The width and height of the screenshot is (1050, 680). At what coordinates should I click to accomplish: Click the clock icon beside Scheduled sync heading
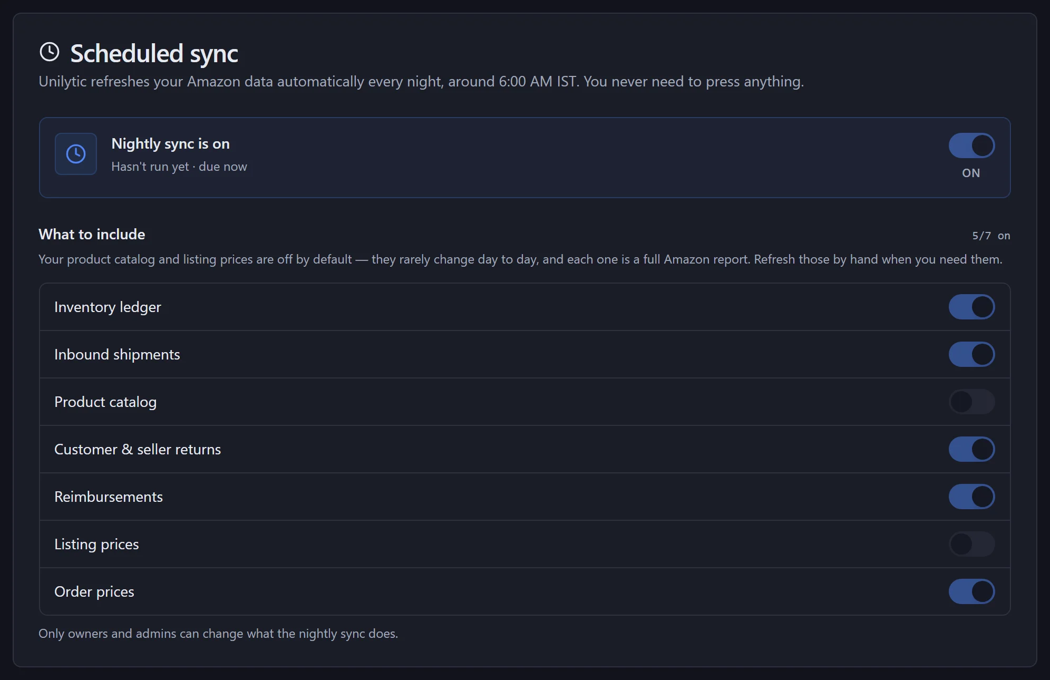pos(50,52)
